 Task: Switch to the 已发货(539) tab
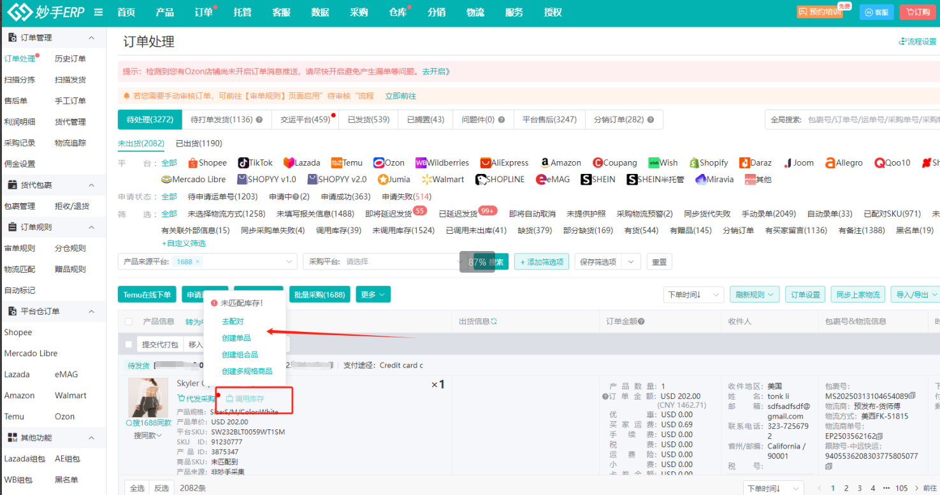point(368,120)
